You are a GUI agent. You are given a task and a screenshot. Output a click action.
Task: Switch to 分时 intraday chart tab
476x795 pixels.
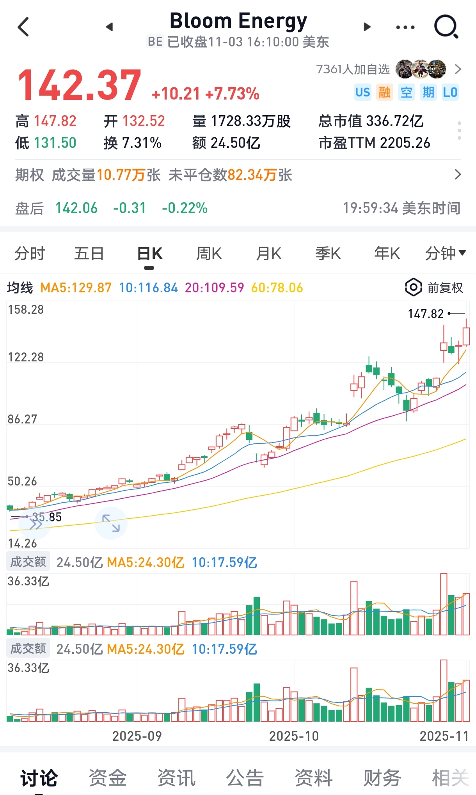click(30, 254)
